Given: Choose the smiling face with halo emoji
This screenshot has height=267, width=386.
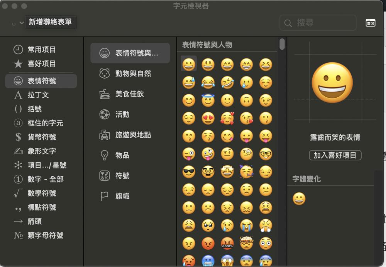Looking at the screenshot, I should (208, 100).
